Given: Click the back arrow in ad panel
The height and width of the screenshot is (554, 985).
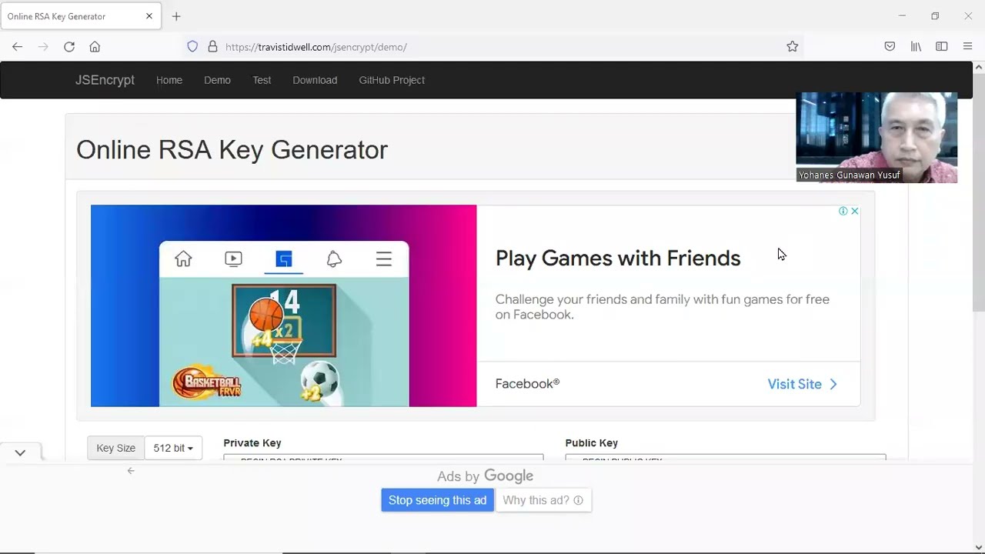Looking at the screenshot, I should point(131,471).
